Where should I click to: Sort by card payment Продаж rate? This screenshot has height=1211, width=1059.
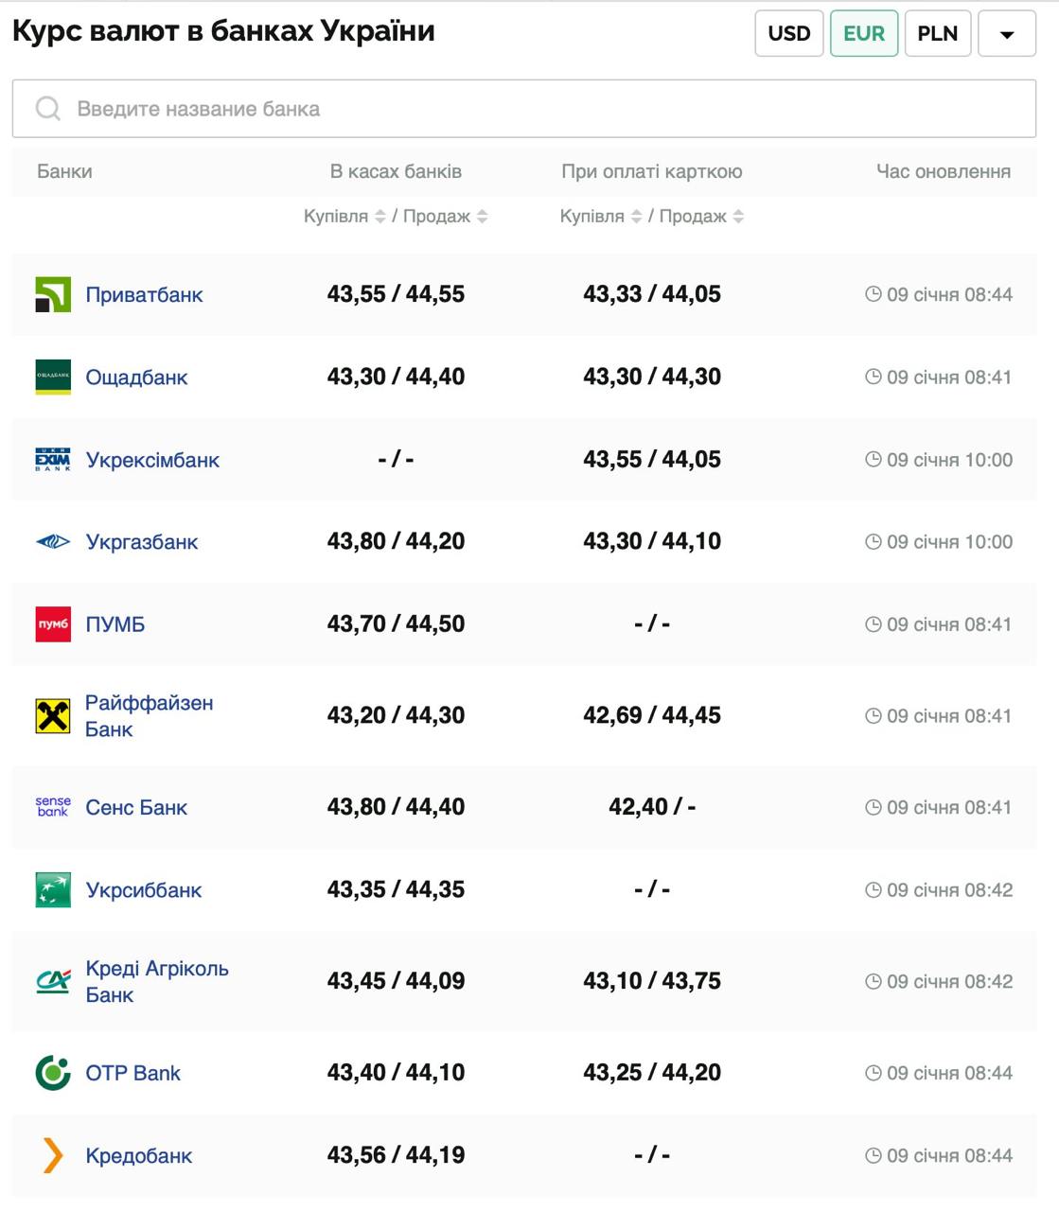click(x=738, y=217)
